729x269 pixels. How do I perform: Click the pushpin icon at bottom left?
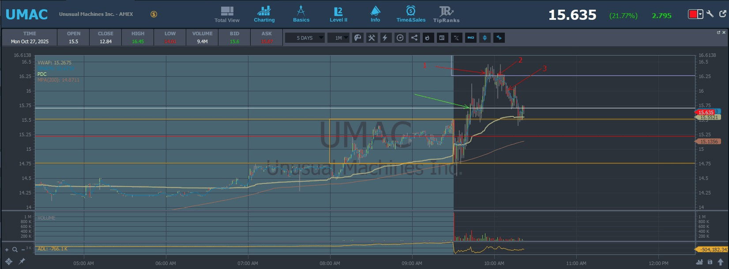22,262
